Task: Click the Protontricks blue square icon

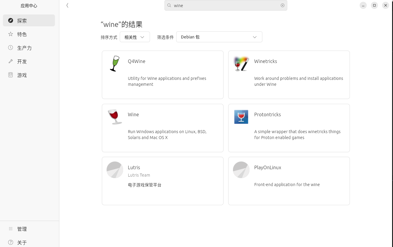Action: [241, 117]
